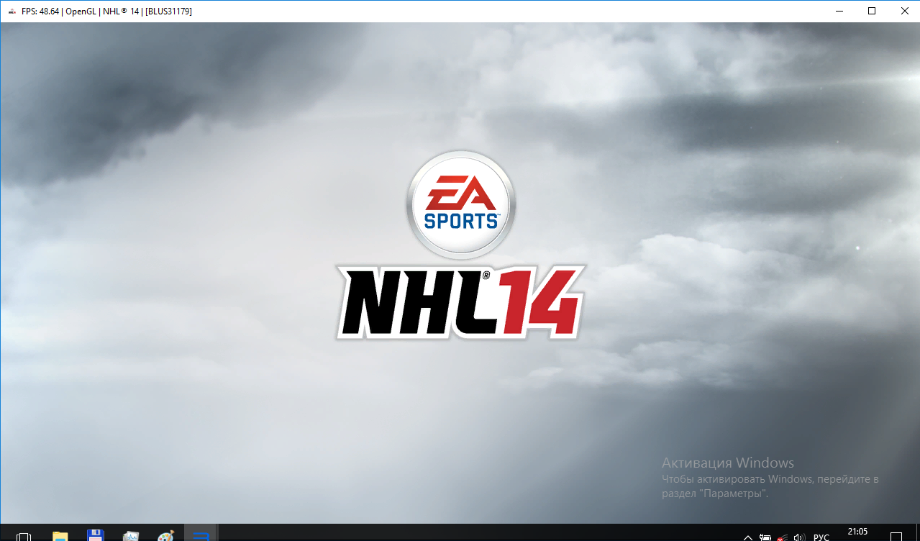Open File Explorer from the taskbar
920x541 pixels.
click(x=60, y=536)
